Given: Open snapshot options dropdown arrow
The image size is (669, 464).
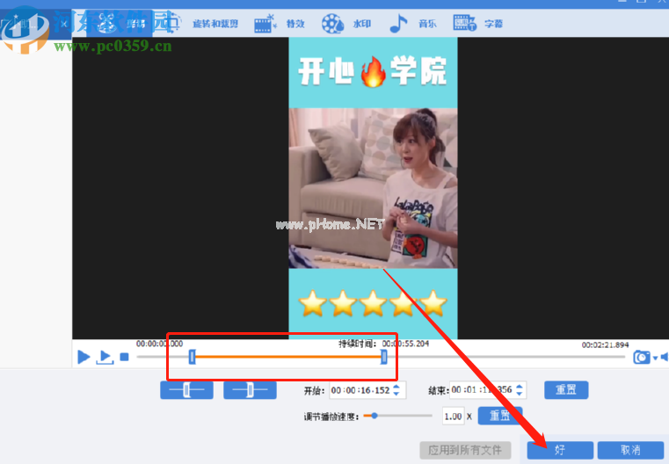Looking at the screenshot, I should coord(655,358).
